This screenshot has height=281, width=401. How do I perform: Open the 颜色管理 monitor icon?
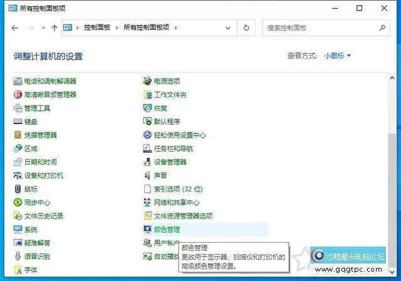(x=147, y=230)
